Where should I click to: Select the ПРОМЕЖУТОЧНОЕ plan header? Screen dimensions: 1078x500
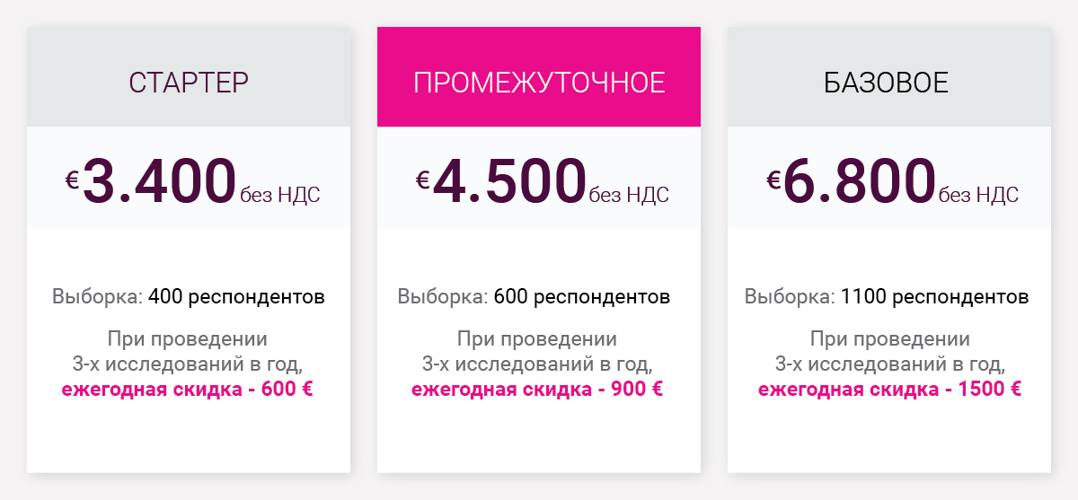539,83
